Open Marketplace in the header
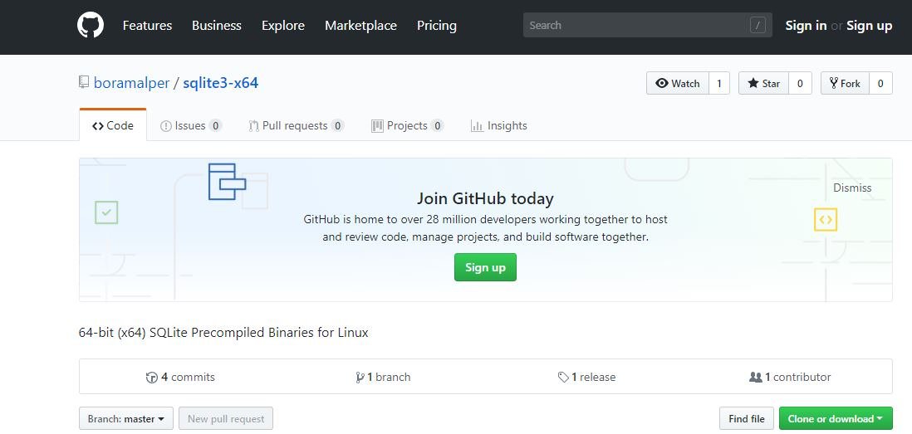Image resolution: width=912 pixels, height=434 pixels. coord(360,26)
